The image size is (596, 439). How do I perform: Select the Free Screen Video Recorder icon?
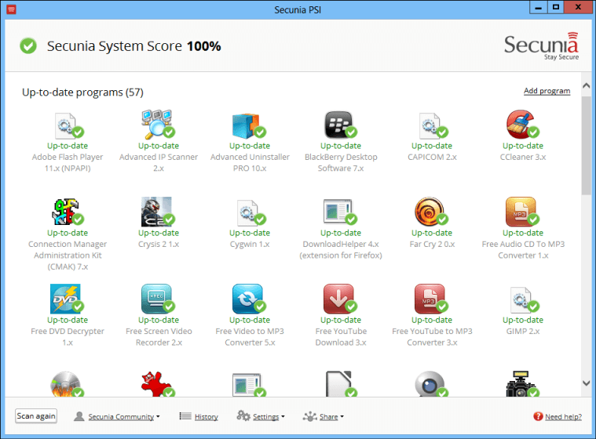coord(158,299)
